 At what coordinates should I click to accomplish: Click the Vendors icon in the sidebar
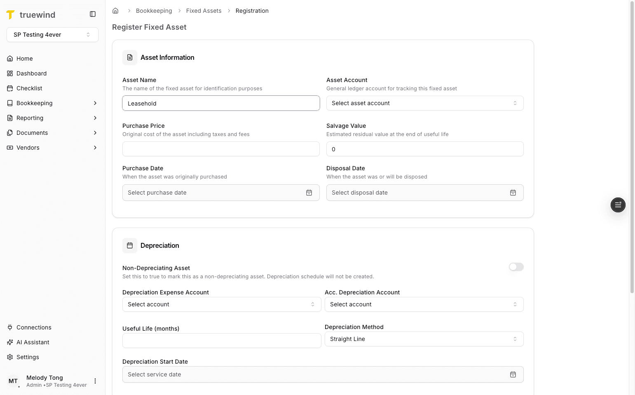10,147
